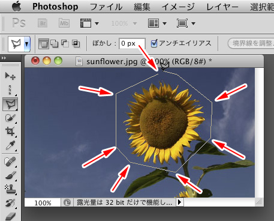
Task: Click the sunflower's brown seed center
Action: pyautogui.click(x=164, y=124)
